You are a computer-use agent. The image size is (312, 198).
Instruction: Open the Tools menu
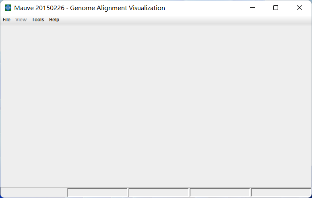(x=38, y=20)
